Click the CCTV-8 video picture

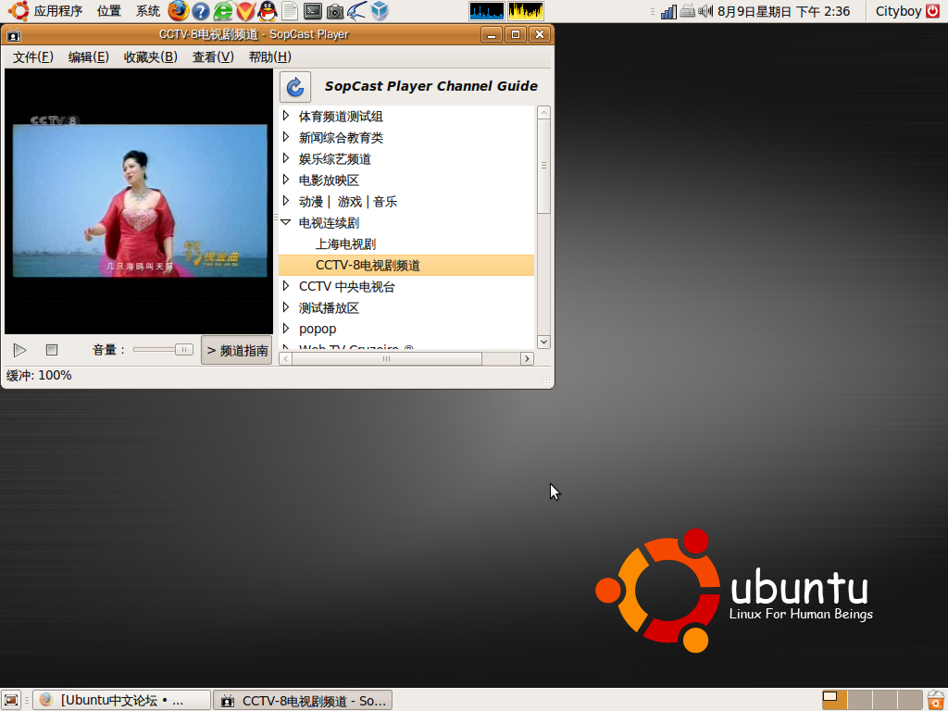tap(140, 200)
